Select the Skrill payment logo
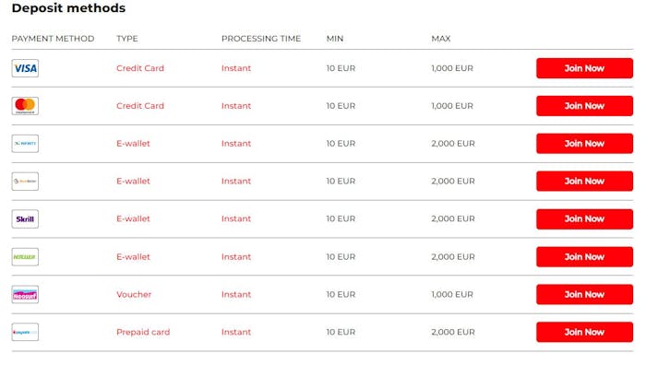 click(x=25, y=219)
